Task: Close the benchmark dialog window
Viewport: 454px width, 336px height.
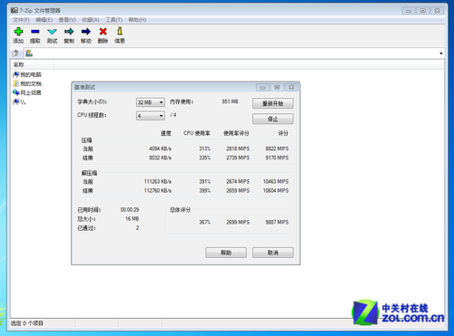Action: 291,87
